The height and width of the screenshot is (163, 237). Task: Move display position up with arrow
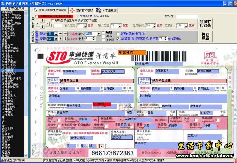42,20
